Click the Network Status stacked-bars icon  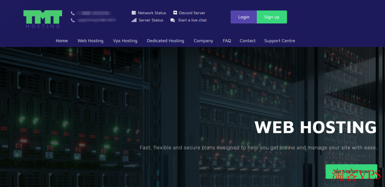click(x=133, y=13)
